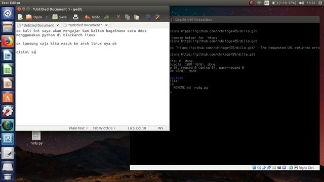Open the Wi-Fi network menu in top panel
This screenshot has width=324, height=182.
259,3
